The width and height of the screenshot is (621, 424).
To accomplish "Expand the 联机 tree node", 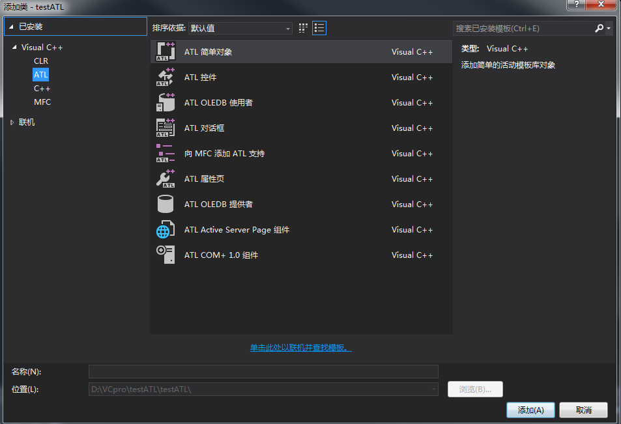I will click(x=12, y=122).
